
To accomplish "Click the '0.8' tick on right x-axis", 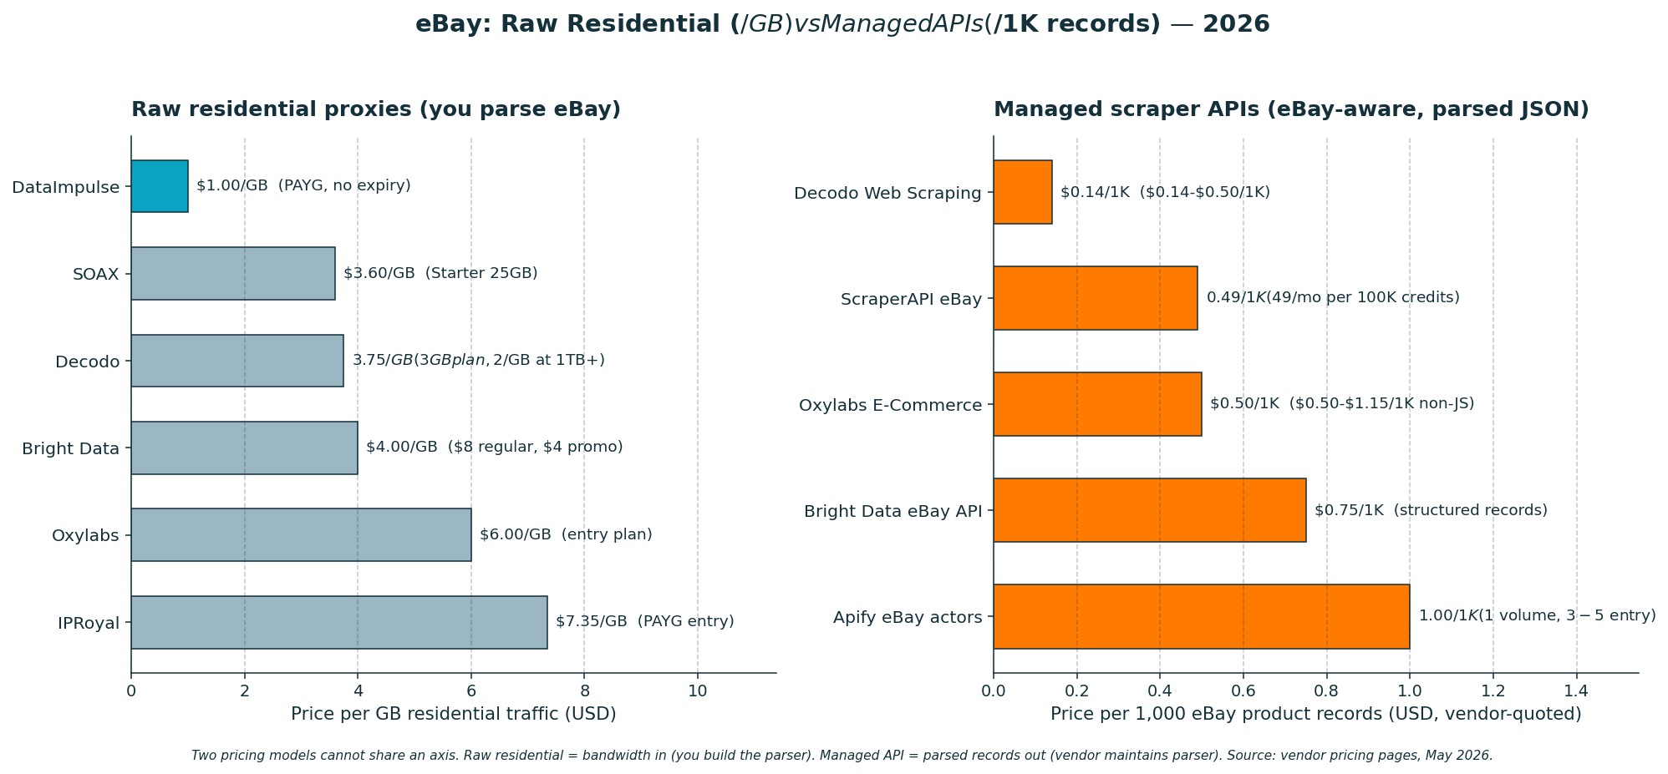I will (1326, 691).
